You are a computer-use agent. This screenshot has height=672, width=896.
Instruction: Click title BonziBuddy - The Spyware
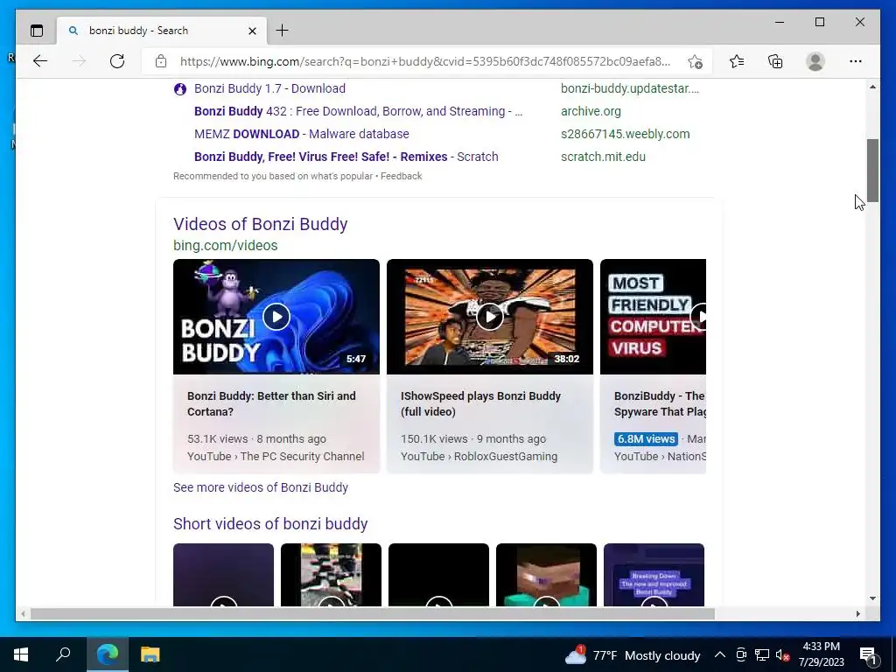(660, 404)
